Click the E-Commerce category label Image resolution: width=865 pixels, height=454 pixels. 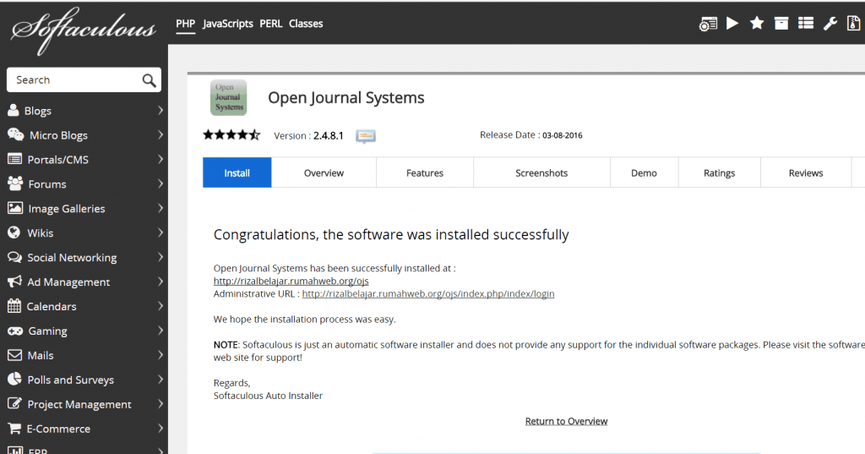click(x=58, y=429)
